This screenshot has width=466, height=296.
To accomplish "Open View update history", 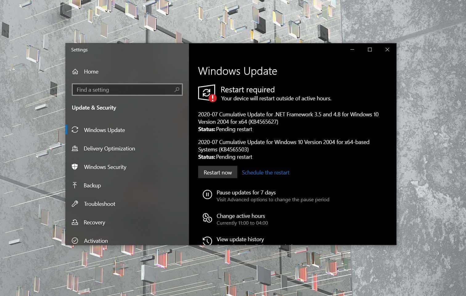I will [x=240, y=239].
